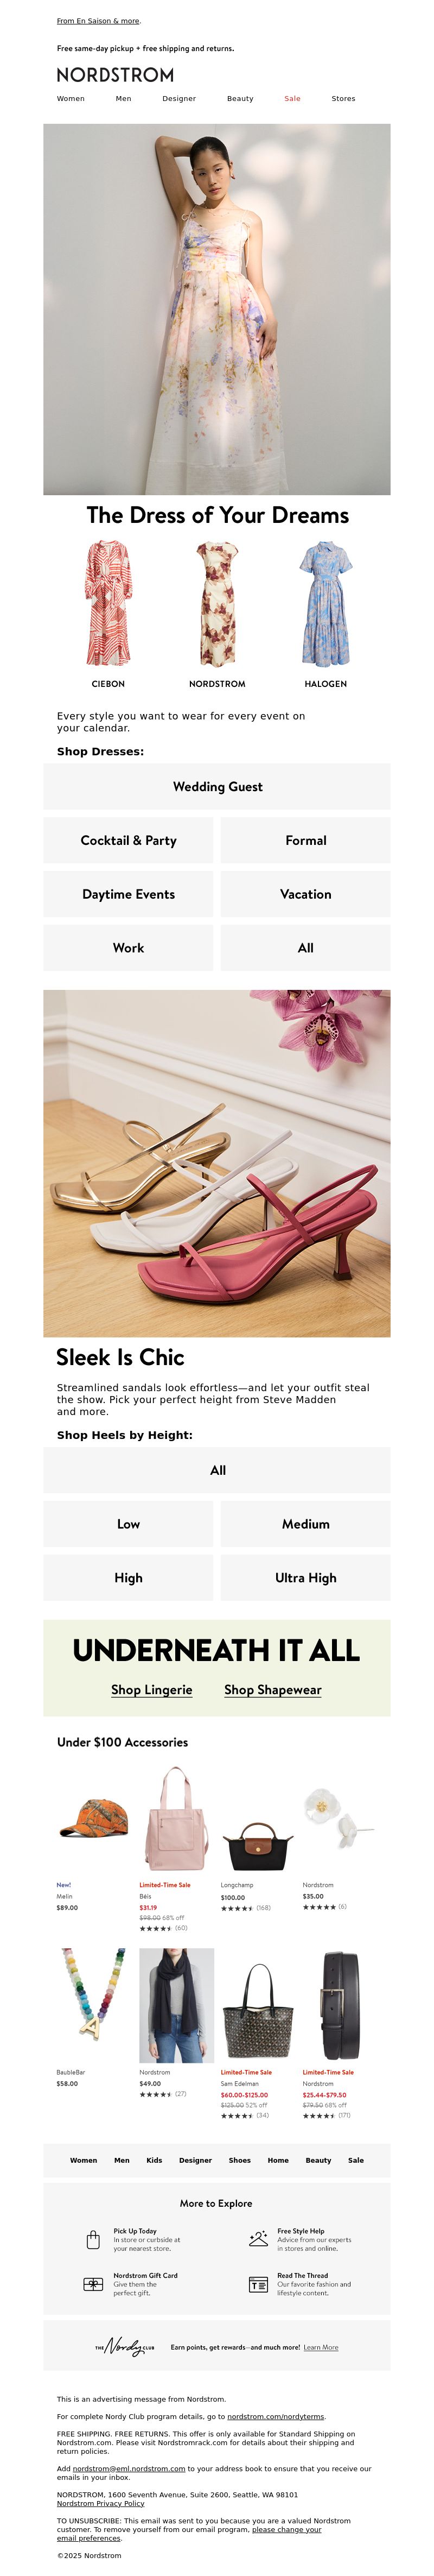
Task: Choose the Cocktail & Party button
Action: point(128,841)
